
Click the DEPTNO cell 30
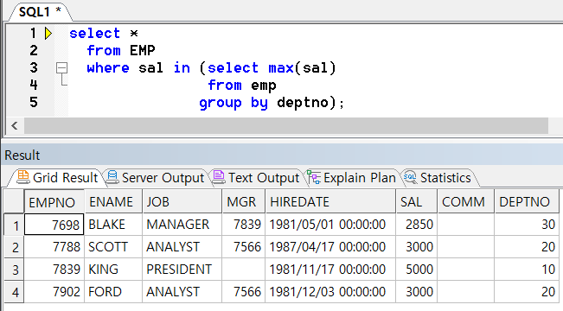click(x=527, y=225)
